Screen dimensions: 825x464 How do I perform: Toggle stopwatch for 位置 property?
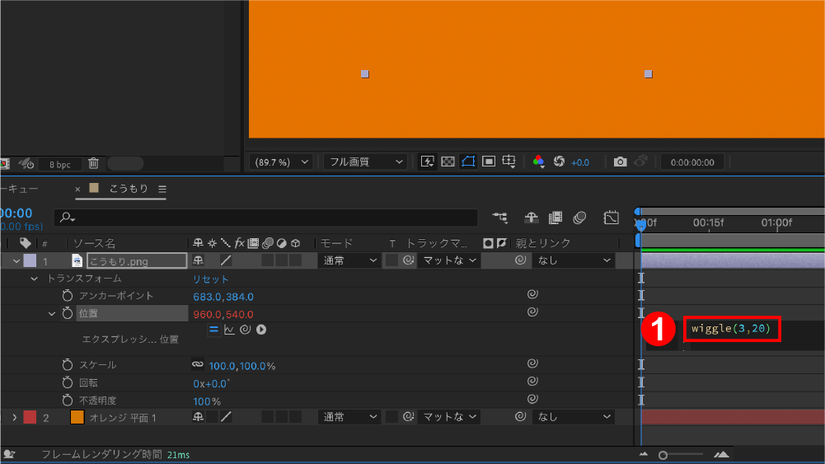[67, 313]
